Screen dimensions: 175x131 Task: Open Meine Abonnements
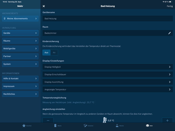click(x=20, y=19)
